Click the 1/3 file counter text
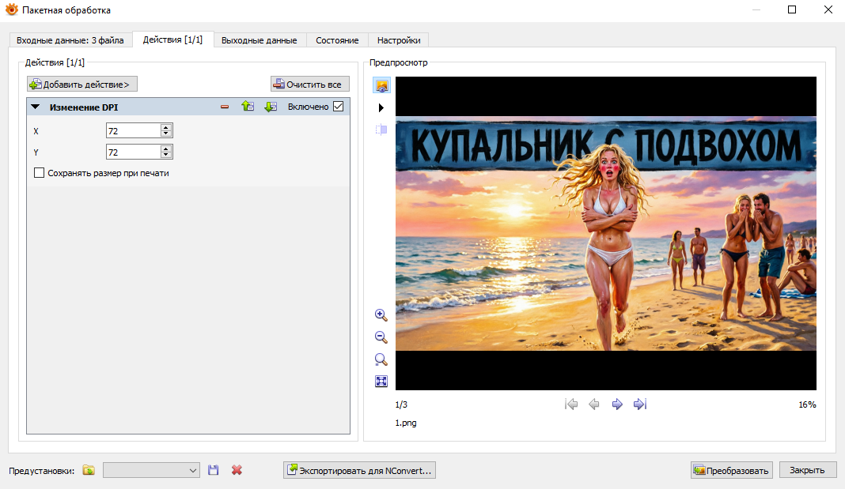This screenshot has height=489, width=845. pos(401,404)
